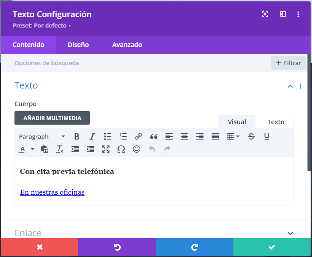Click the Añadir Multimedia button
This screenshot has width=312, height=257.
[52, 118]
